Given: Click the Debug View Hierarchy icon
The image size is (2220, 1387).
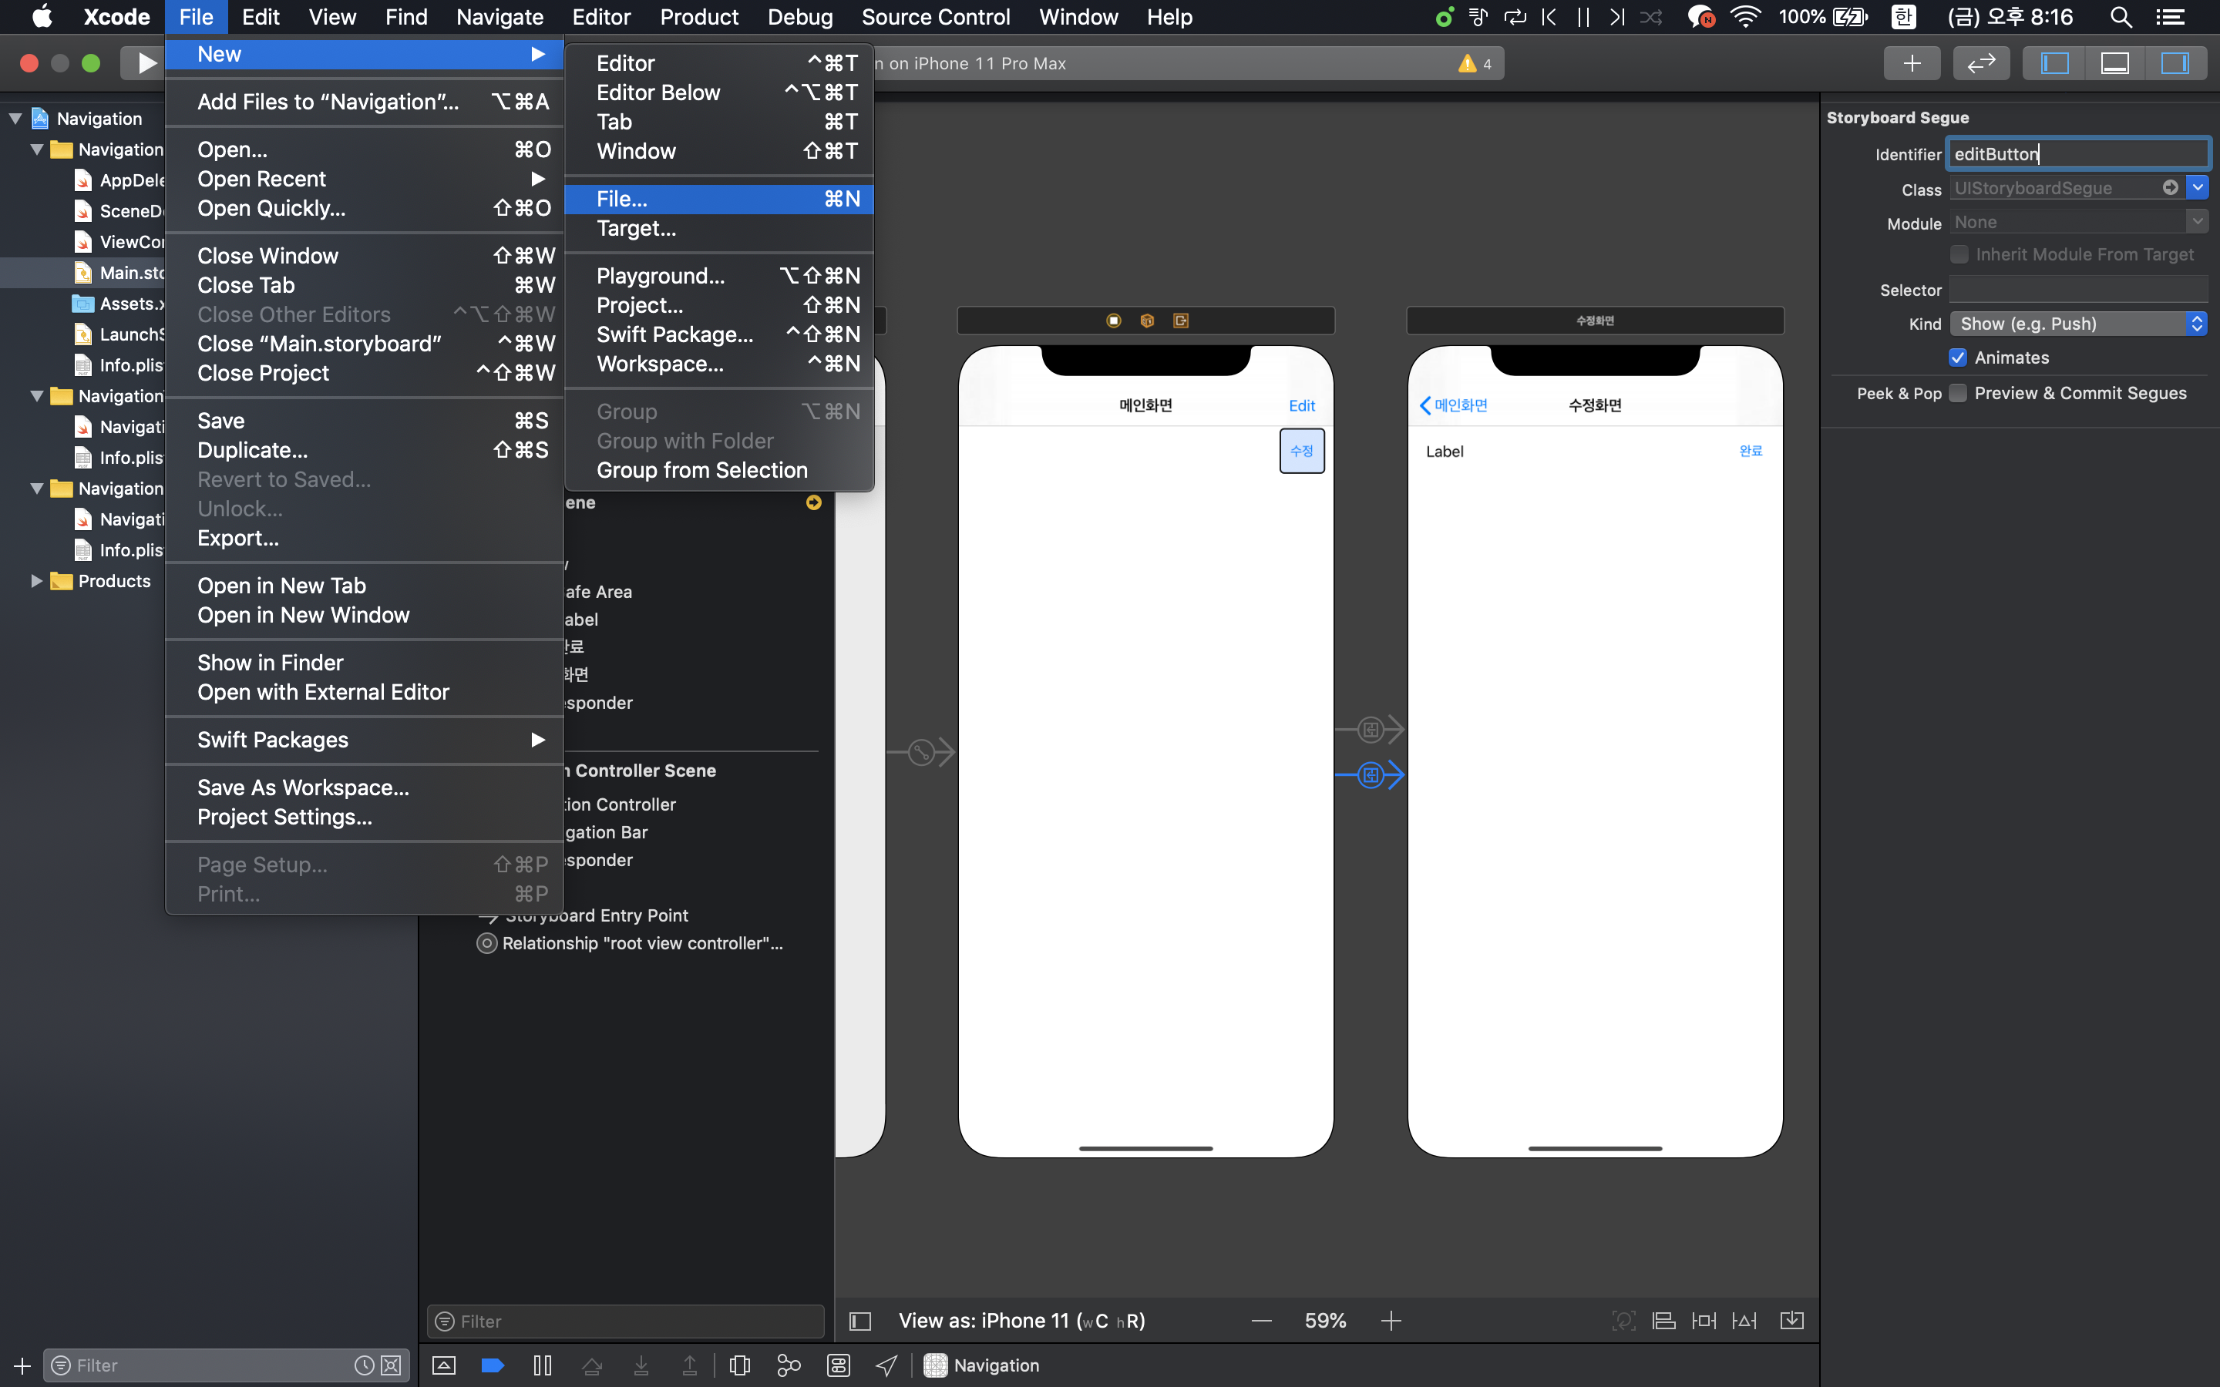Looking at the screenshot, I should coord(739,1365).
